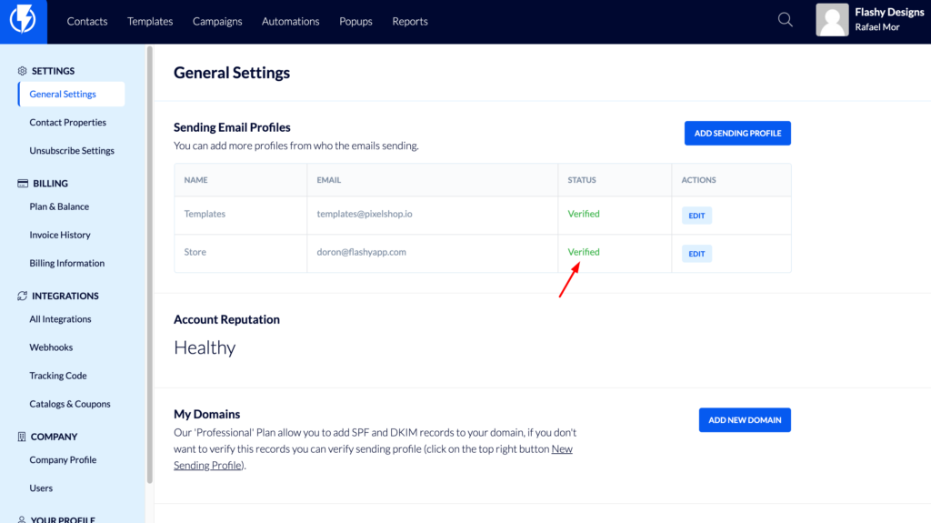Viewport: 931px width, 523px height.
Task: Click the Sending Email Profiles heading
Action: coord(232,127)
